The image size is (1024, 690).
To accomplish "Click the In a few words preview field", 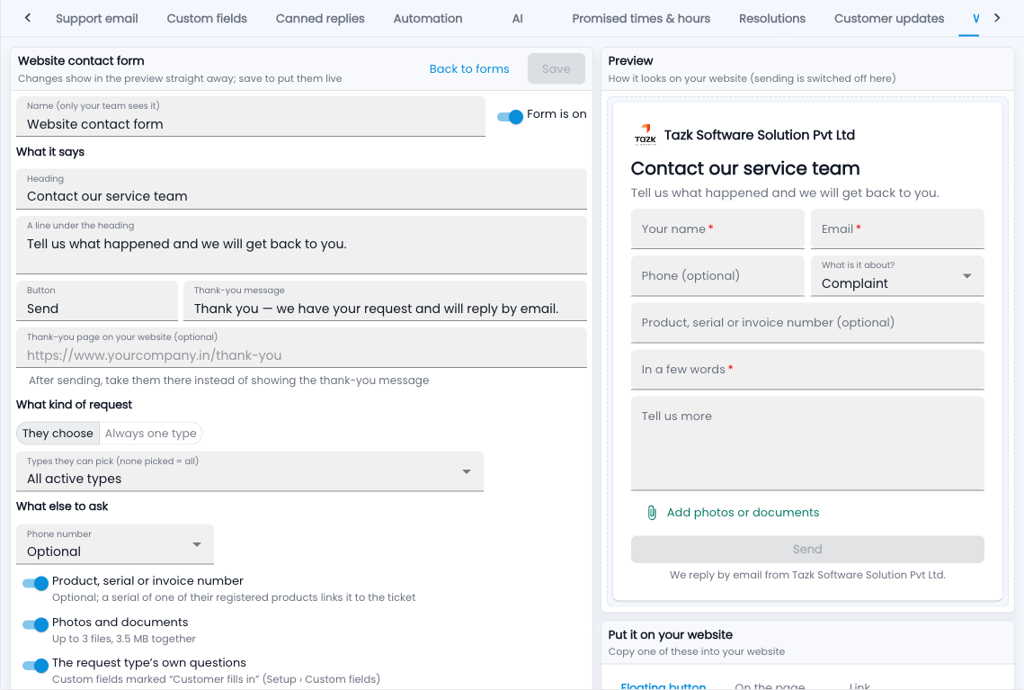I will click(x=807, y=370).
